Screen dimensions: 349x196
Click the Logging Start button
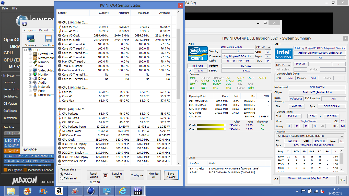117,175
